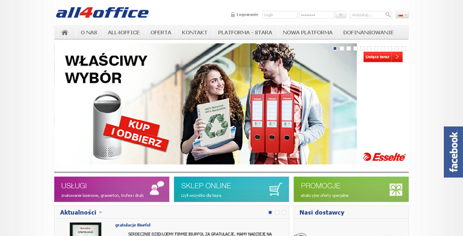Open the Facebook side tab

(x=453, y=152)
